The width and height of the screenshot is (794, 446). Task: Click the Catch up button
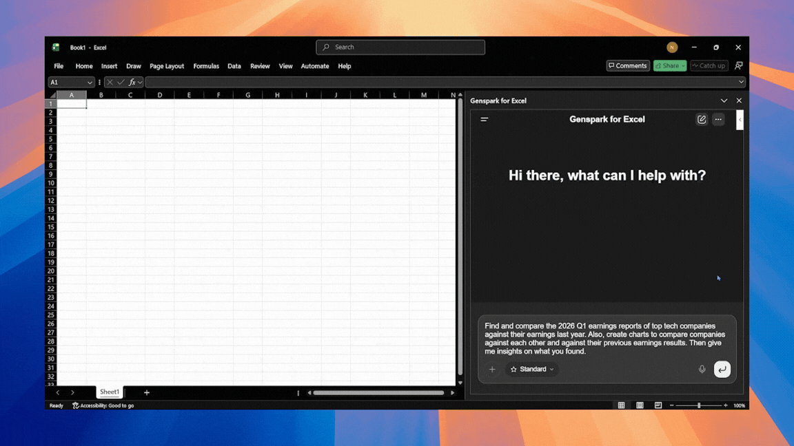point(709,66)
